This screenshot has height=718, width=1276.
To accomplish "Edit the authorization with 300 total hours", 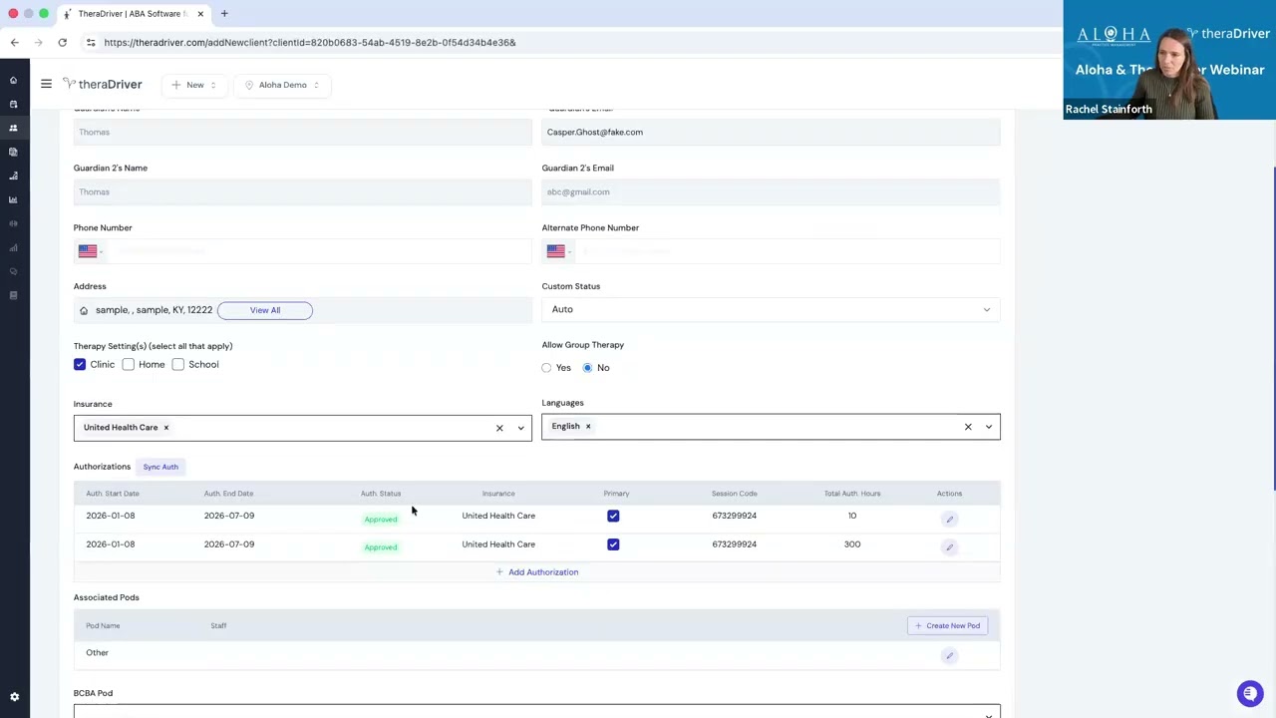I will tap(949, 546).
